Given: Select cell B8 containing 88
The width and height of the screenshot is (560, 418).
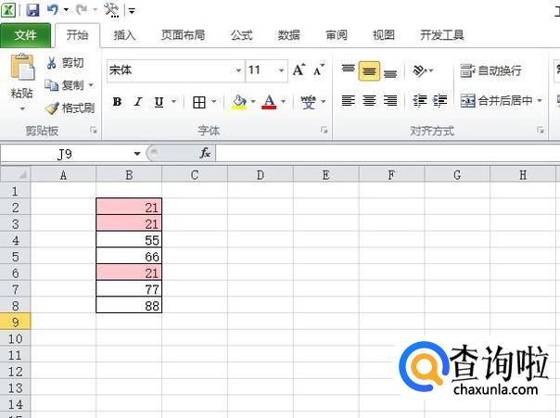Looking at the screenshot, I should coord(129,306).
